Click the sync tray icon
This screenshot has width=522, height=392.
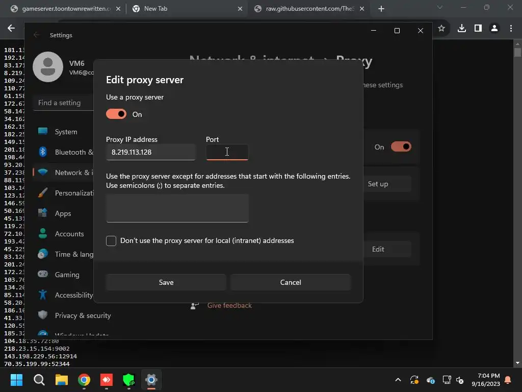(x=414, y=380)
